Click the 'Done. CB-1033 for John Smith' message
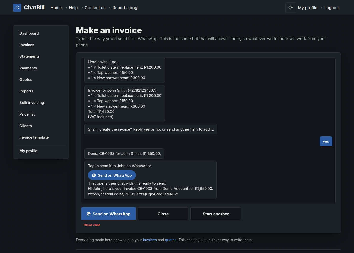354x253 pixels. pyautogui.click(x=124, y=154)
